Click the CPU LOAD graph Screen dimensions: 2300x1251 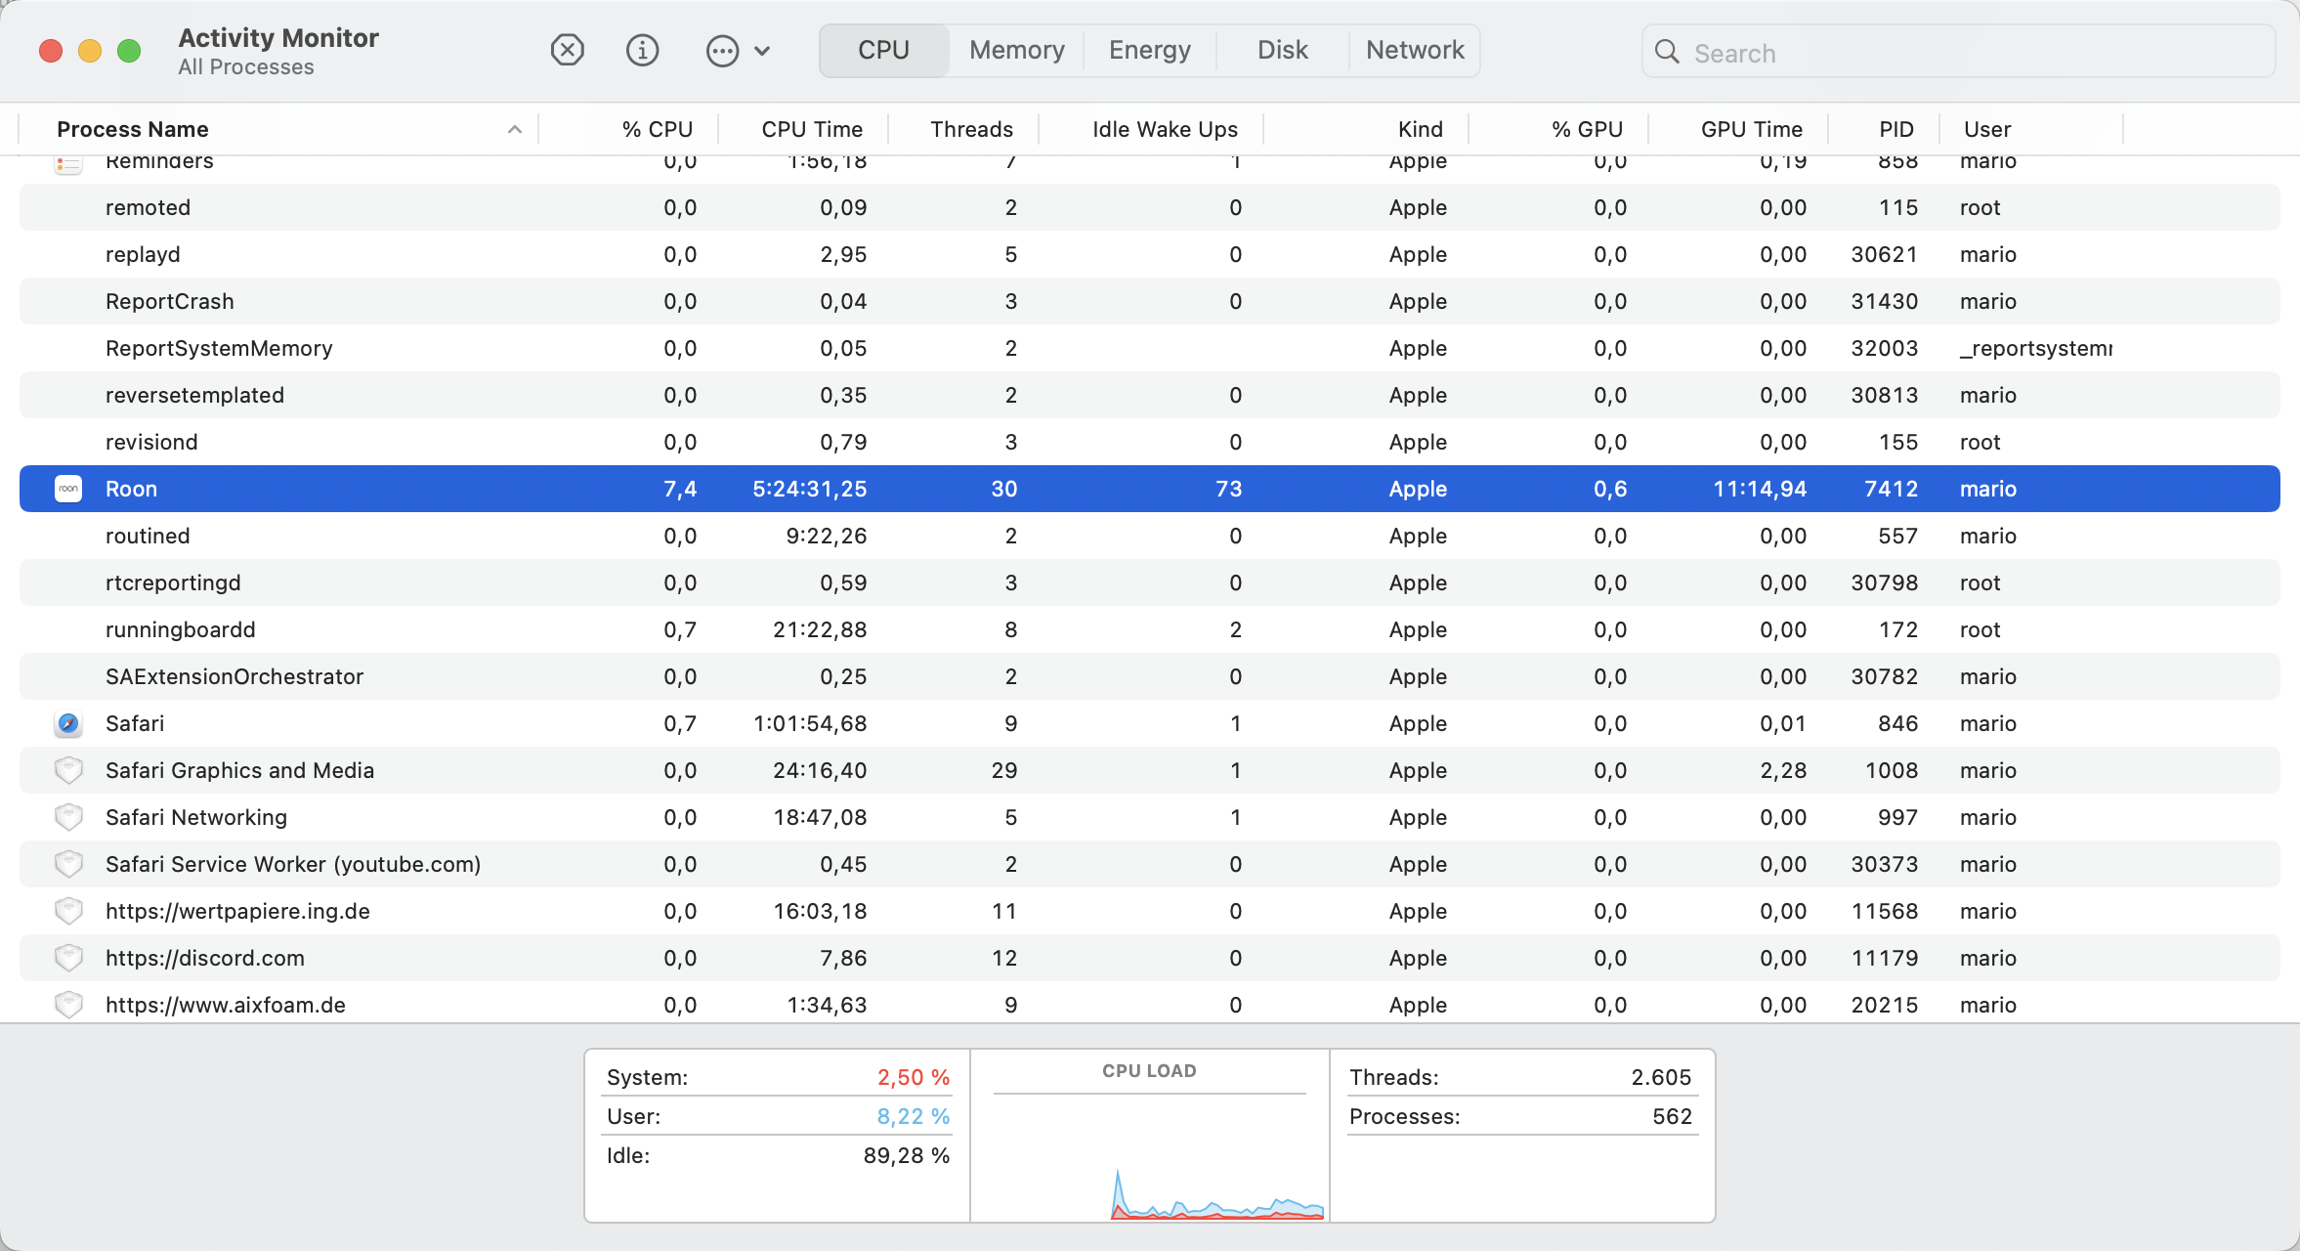click(1149, 1155)
